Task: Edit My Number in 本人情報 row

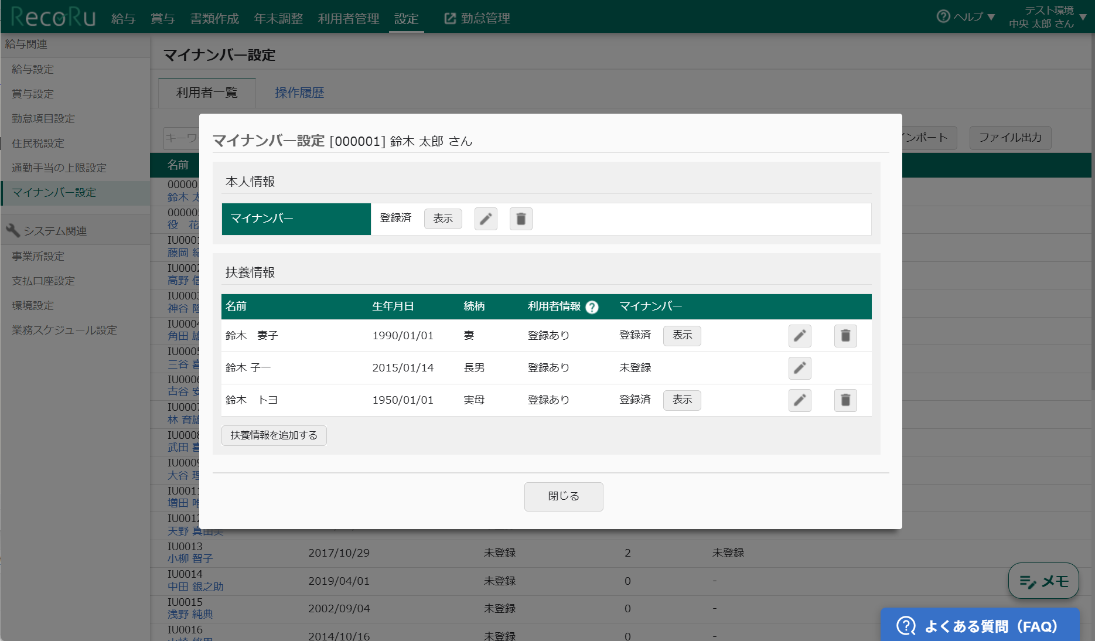Action: coord(486,219)
